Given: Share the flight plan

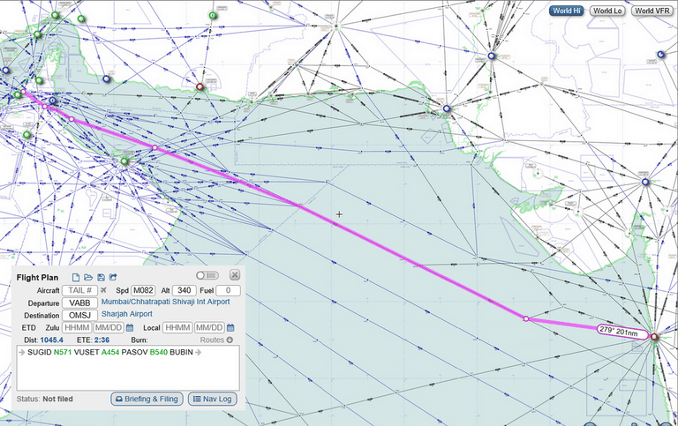Looking at the screenshot, I should click(113, 277).
